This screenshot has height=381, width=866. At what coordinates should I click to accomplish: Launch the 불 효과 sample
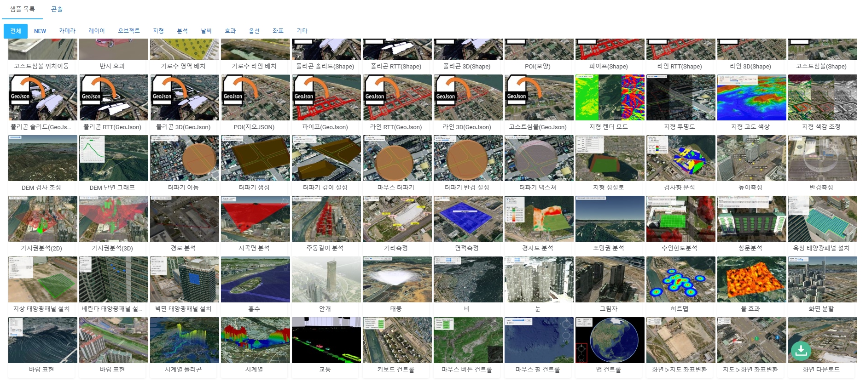point(751,279)
